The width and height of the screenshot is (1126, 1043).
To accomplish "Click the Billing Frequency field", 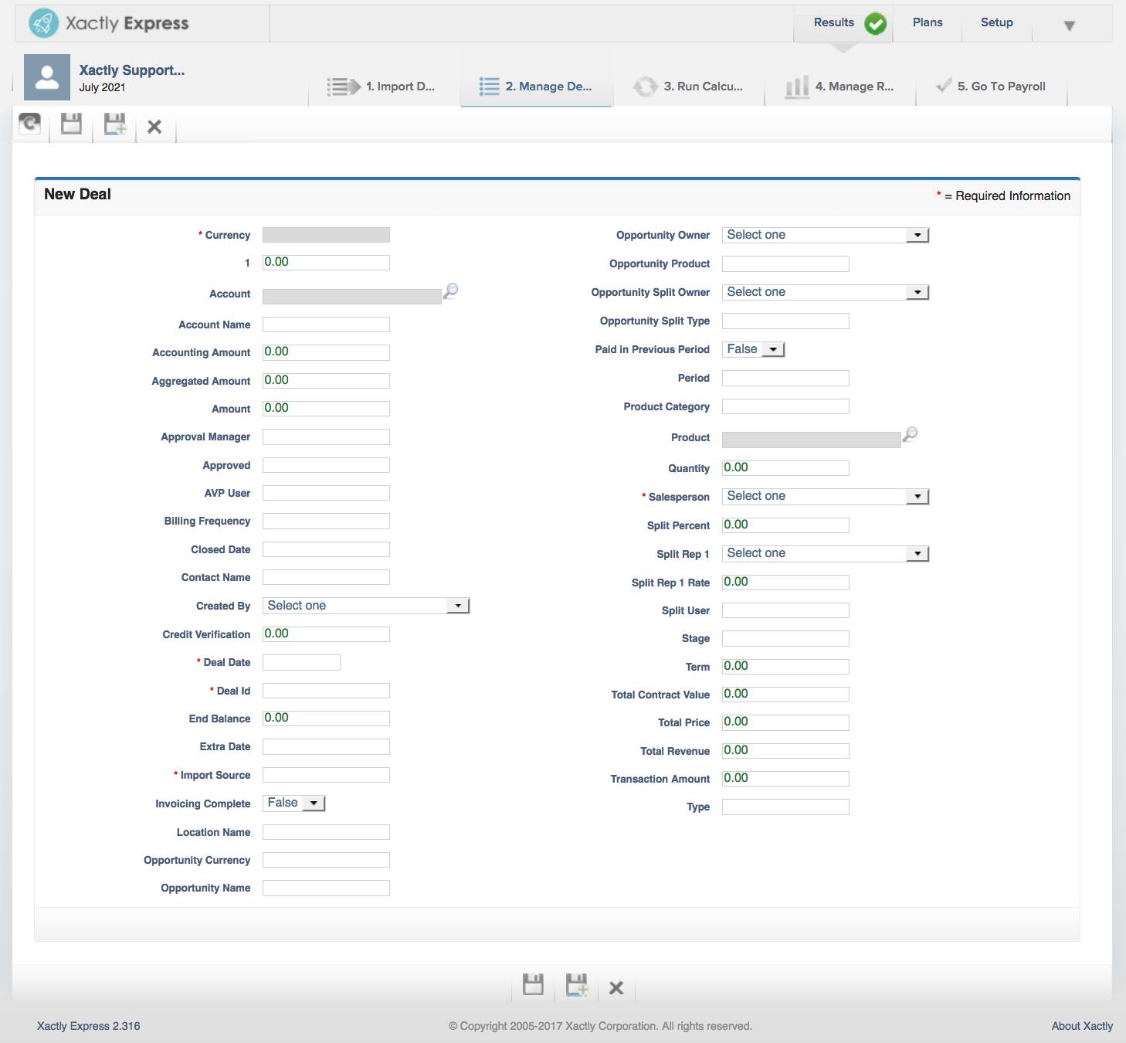I will click(326, 521).
